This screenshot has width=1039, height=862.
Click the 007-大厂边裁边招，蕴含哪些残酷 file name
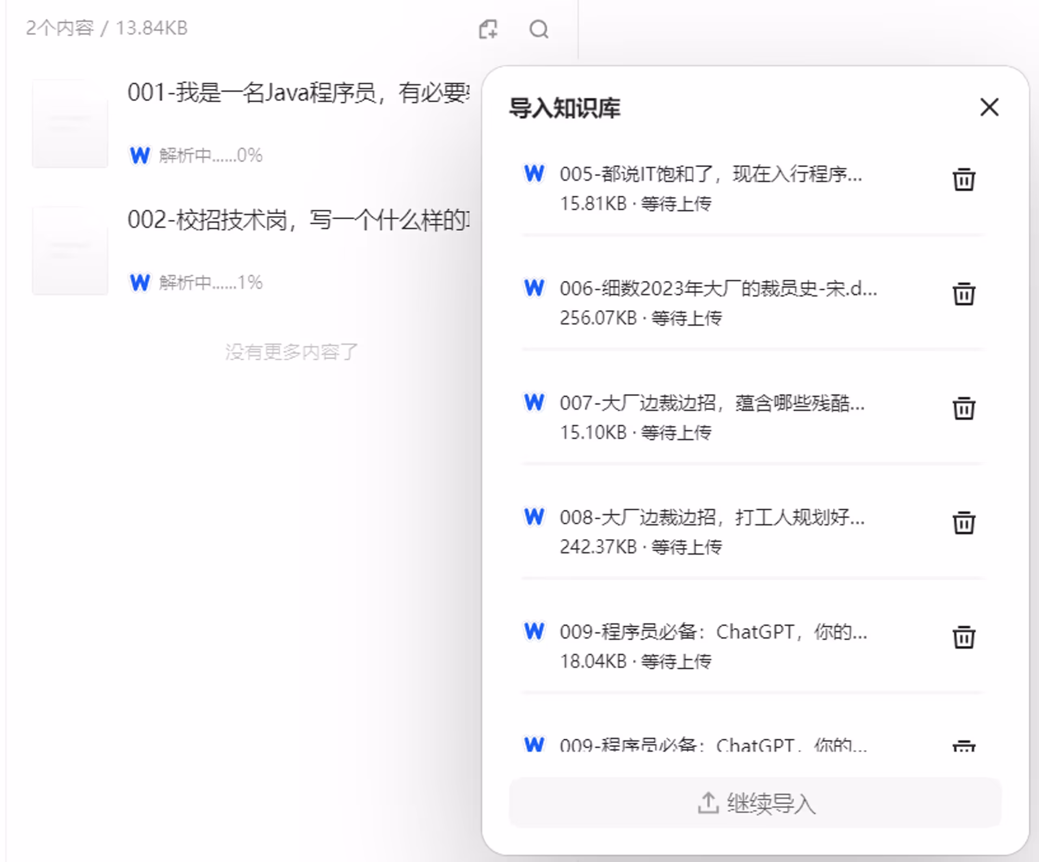(712, 403)
